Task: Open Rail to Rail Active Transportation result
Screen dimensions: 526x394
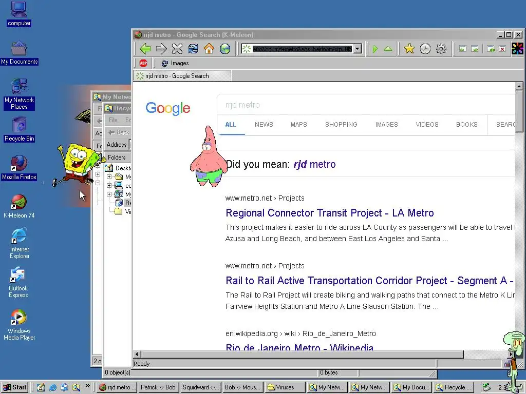Action: [370, 281]
